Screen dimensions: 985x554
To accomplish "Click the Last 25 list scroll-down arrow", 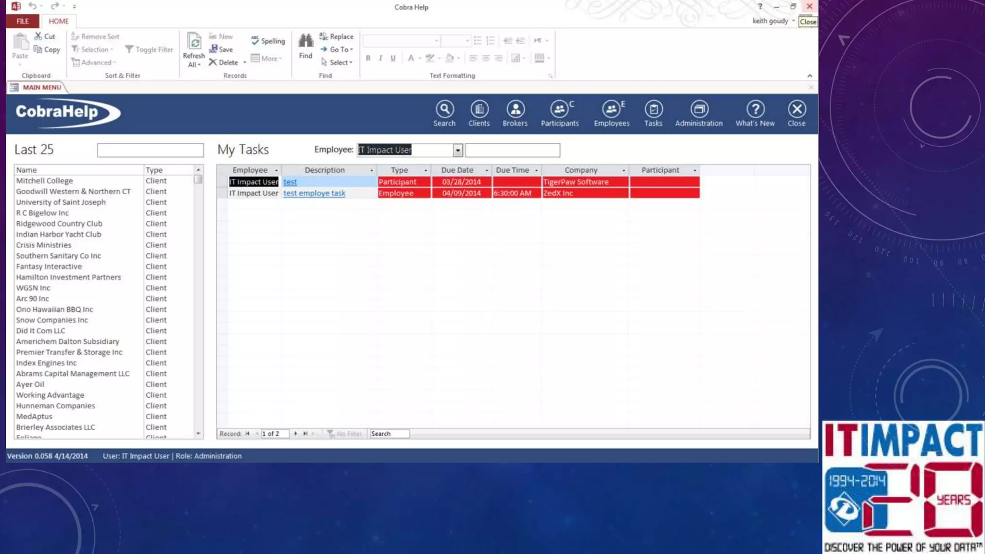I will tap(198, 433).
